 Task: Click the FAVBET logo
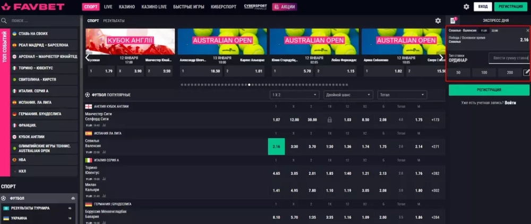pyautogui.click(x=32, y=6)
